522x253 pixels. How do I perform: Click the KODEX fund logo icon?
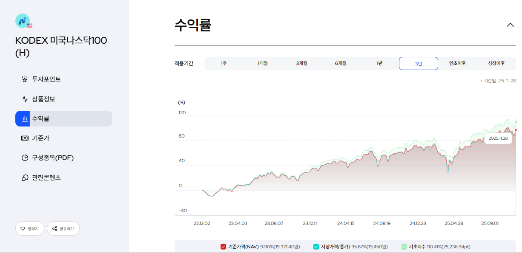point(23,20)
